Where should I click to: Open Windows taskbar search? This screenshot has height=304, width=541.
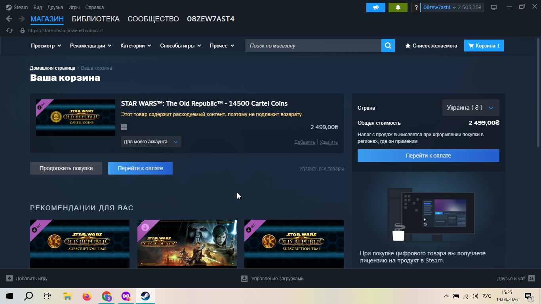(x=28, y=296)
